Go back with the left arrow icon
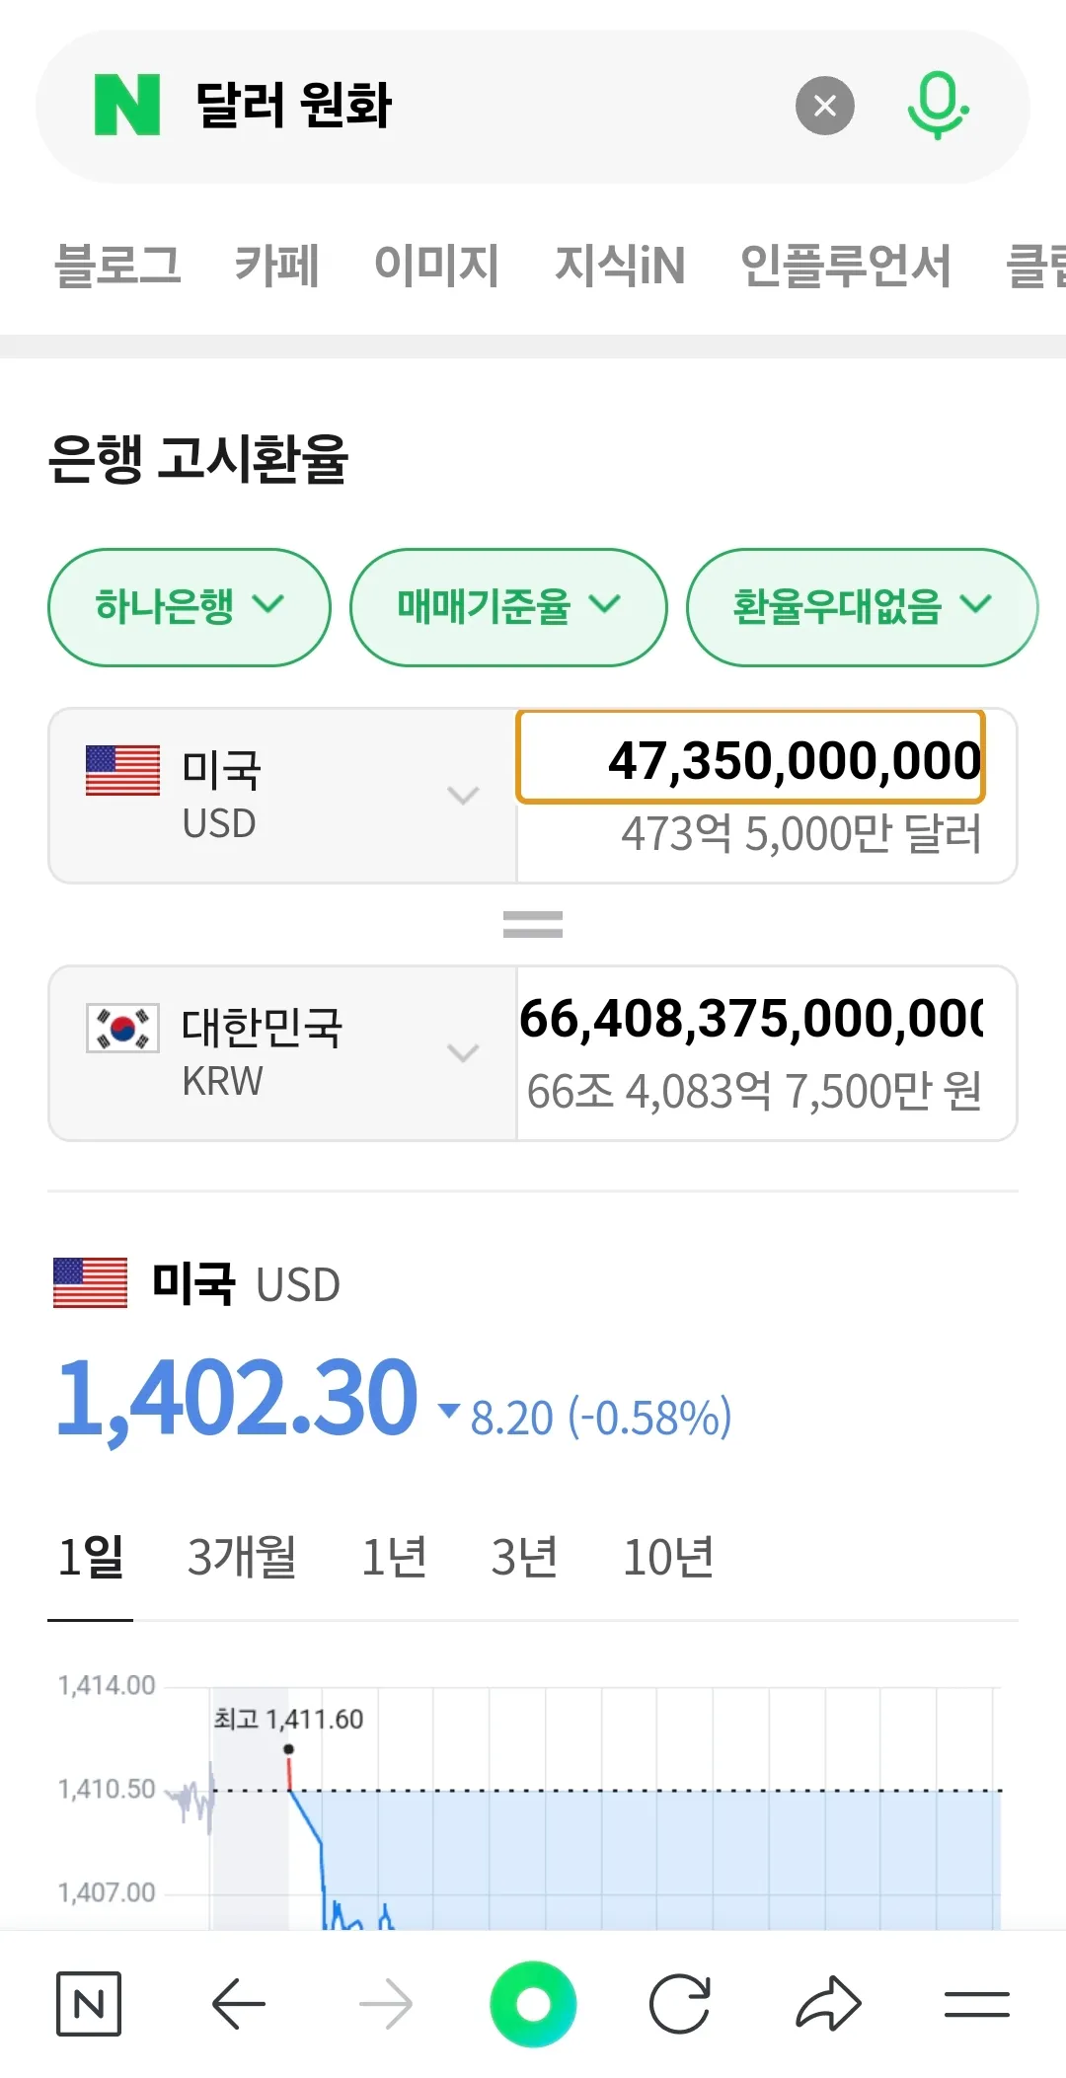The width and height of the screenshot is (1066, 2078). click(x=239, y=2004)
